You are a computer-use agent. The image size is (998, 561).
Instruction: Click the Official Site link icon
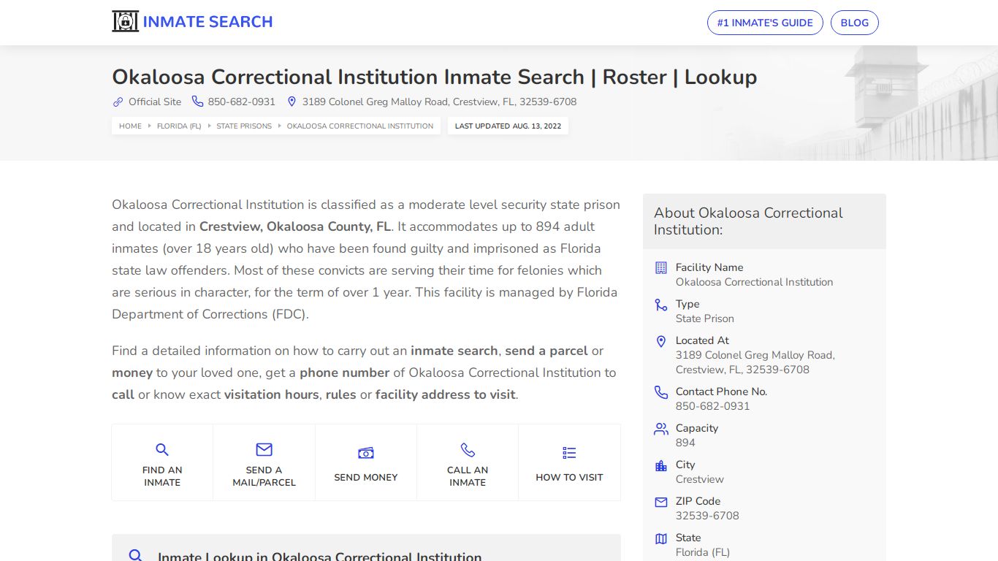[x=118, y=102]
